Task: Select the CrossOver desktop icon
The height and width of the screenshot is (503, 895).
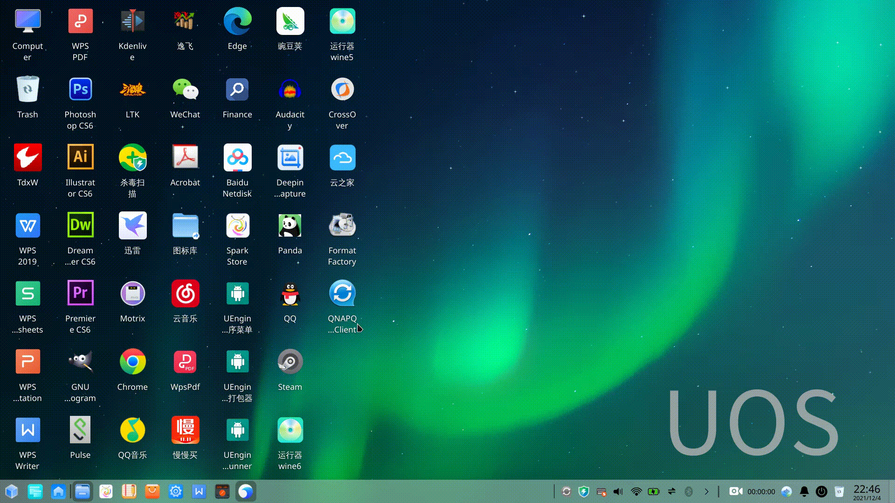Action: (x=342, y=89)
